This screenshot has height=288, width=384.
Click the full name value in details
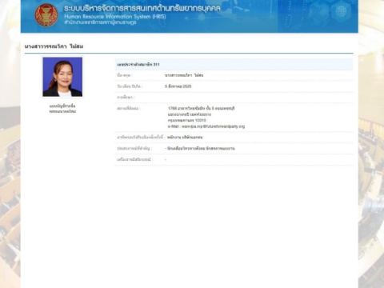(184, 75)
